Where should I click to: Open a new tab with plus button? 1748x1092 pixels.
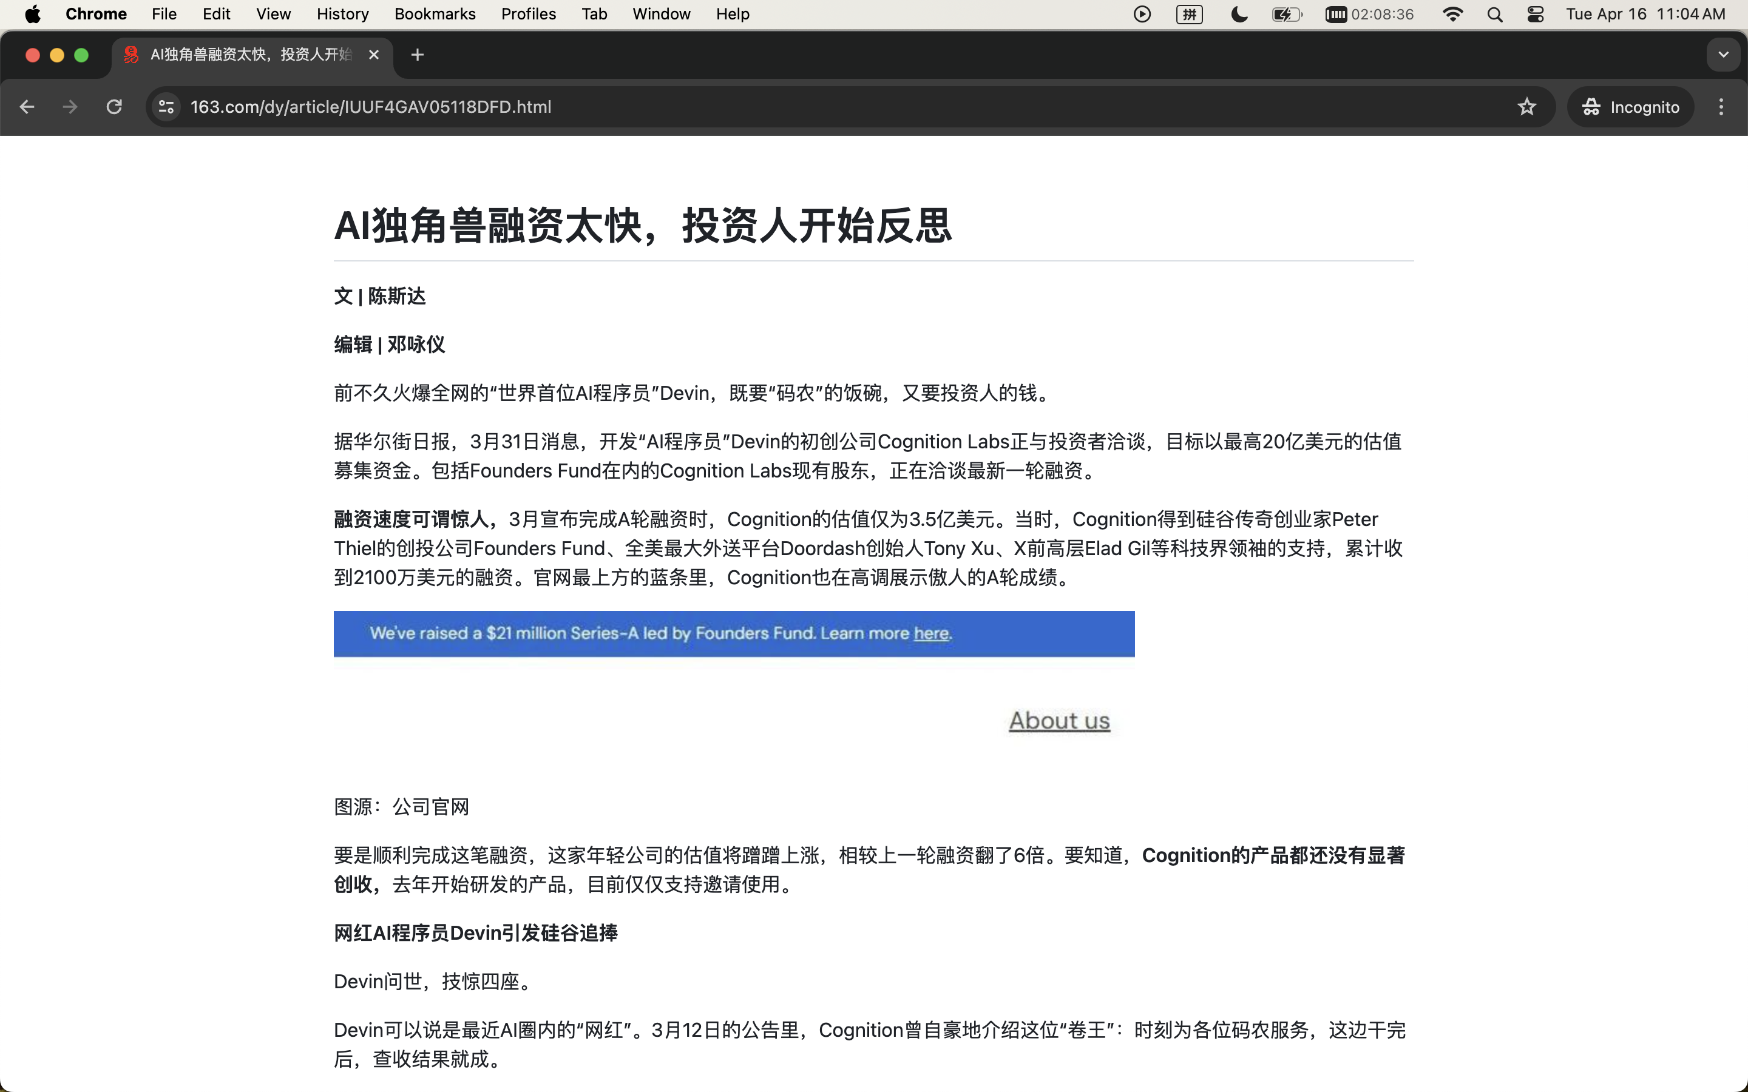(x=418, y=55)
